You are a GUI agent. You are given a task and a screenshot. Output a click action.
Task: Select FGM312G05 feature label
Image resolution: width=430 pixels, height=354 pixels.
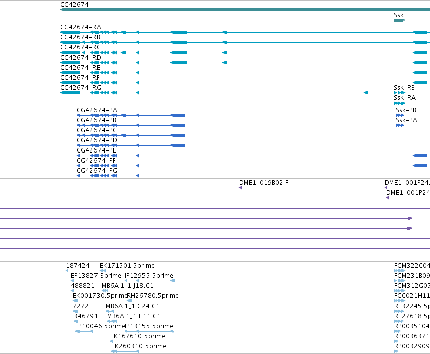[x=412, y=286]
